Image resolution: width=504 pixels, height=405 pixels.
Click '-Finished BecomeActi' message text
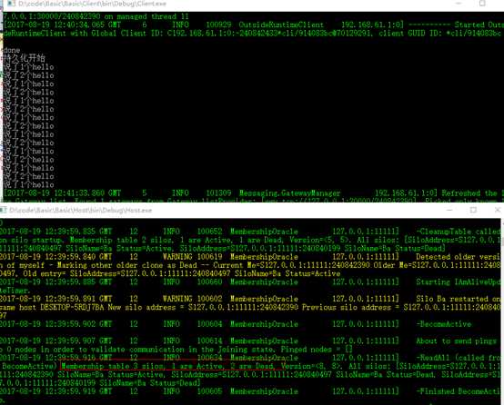pyautogui.click(x=459, y=391)
